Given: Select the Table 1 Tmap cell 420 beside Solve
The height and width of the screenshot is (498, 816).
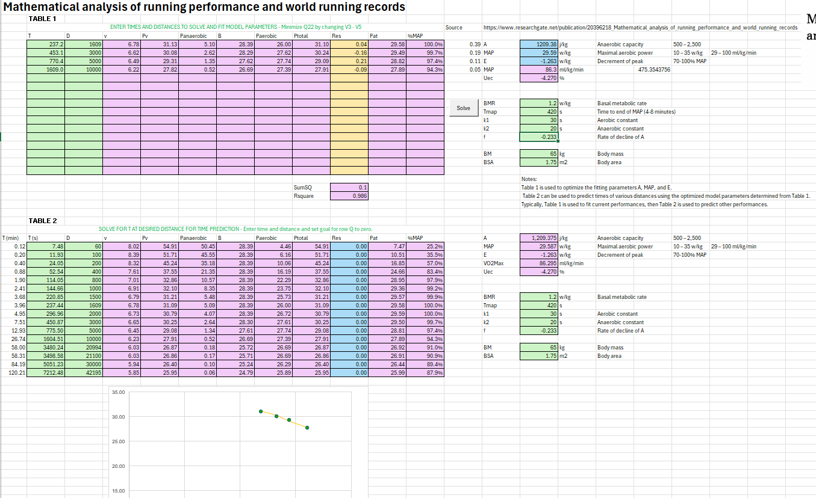Looking at the screenshot, I should (539, 112).
